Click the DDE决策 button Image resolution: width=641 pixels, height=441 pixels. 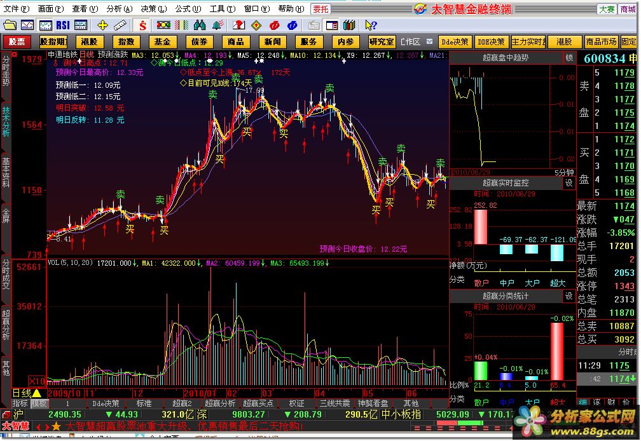[x=491, y=42]
